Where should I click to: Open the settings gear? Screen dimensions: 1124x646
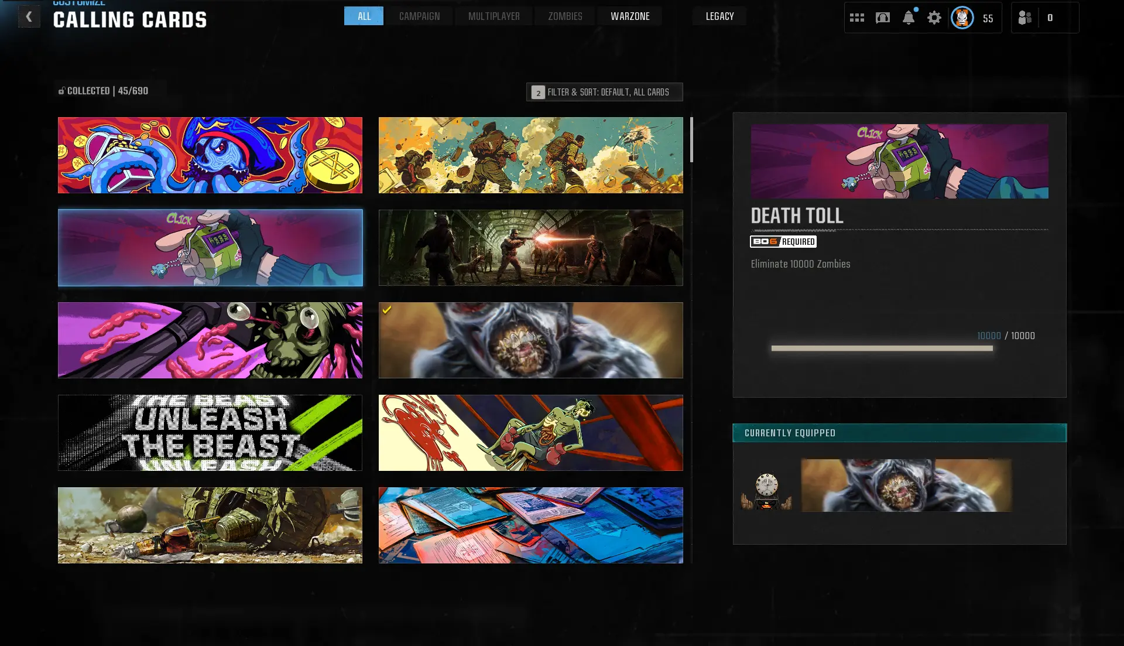[934, 18]
